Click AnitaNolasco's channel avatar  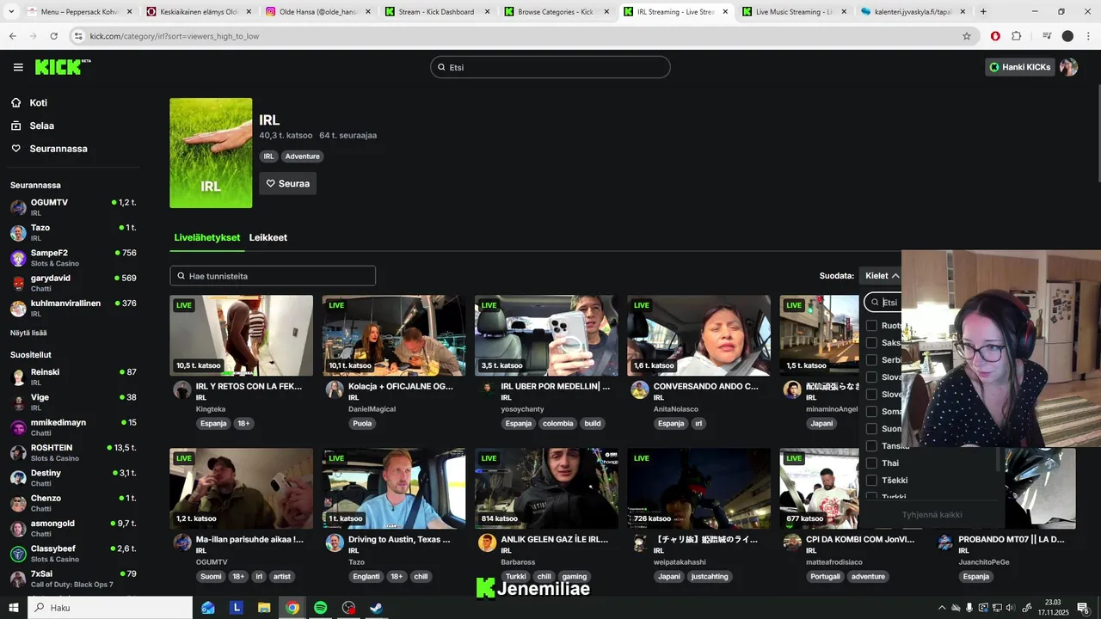coord(639,389)
